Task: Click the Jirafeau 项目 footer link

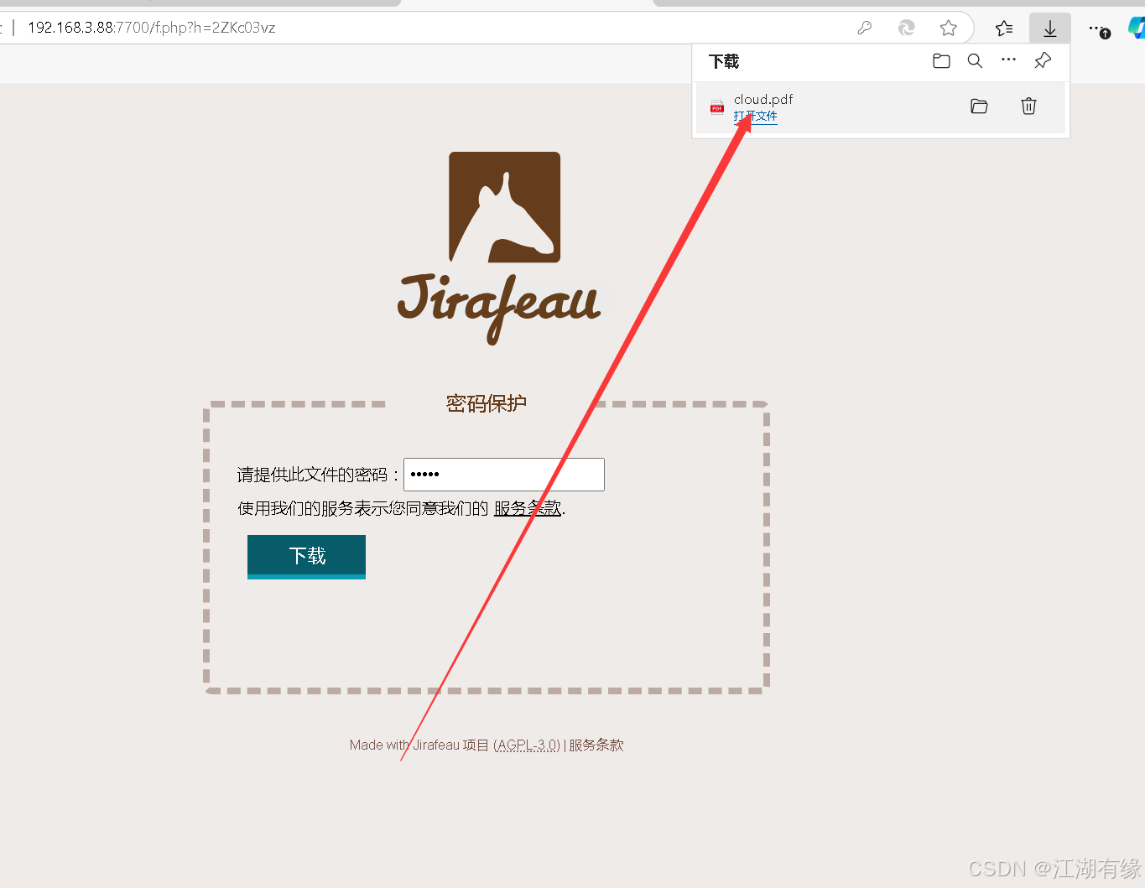Action: point(451,745)
